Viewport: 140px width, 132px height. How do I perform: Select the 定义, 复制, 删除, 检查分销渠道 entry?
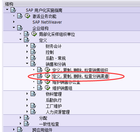point(80,76)
